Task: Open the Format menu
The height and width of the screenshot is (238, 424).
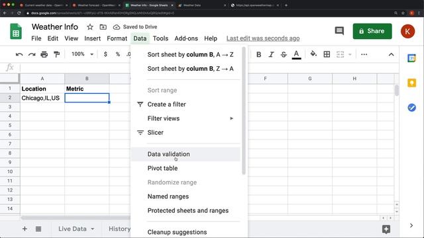Action: click(x=117, y=38)
